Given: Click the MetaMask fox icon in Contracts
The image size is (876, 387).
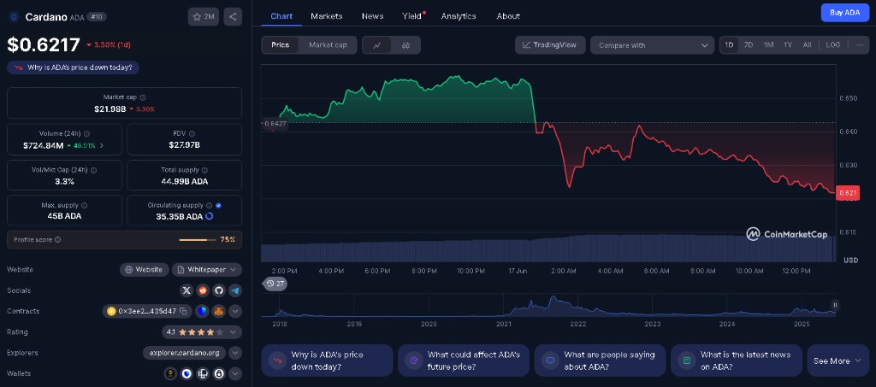Looking at the screenshot, I should click(219, 311).
